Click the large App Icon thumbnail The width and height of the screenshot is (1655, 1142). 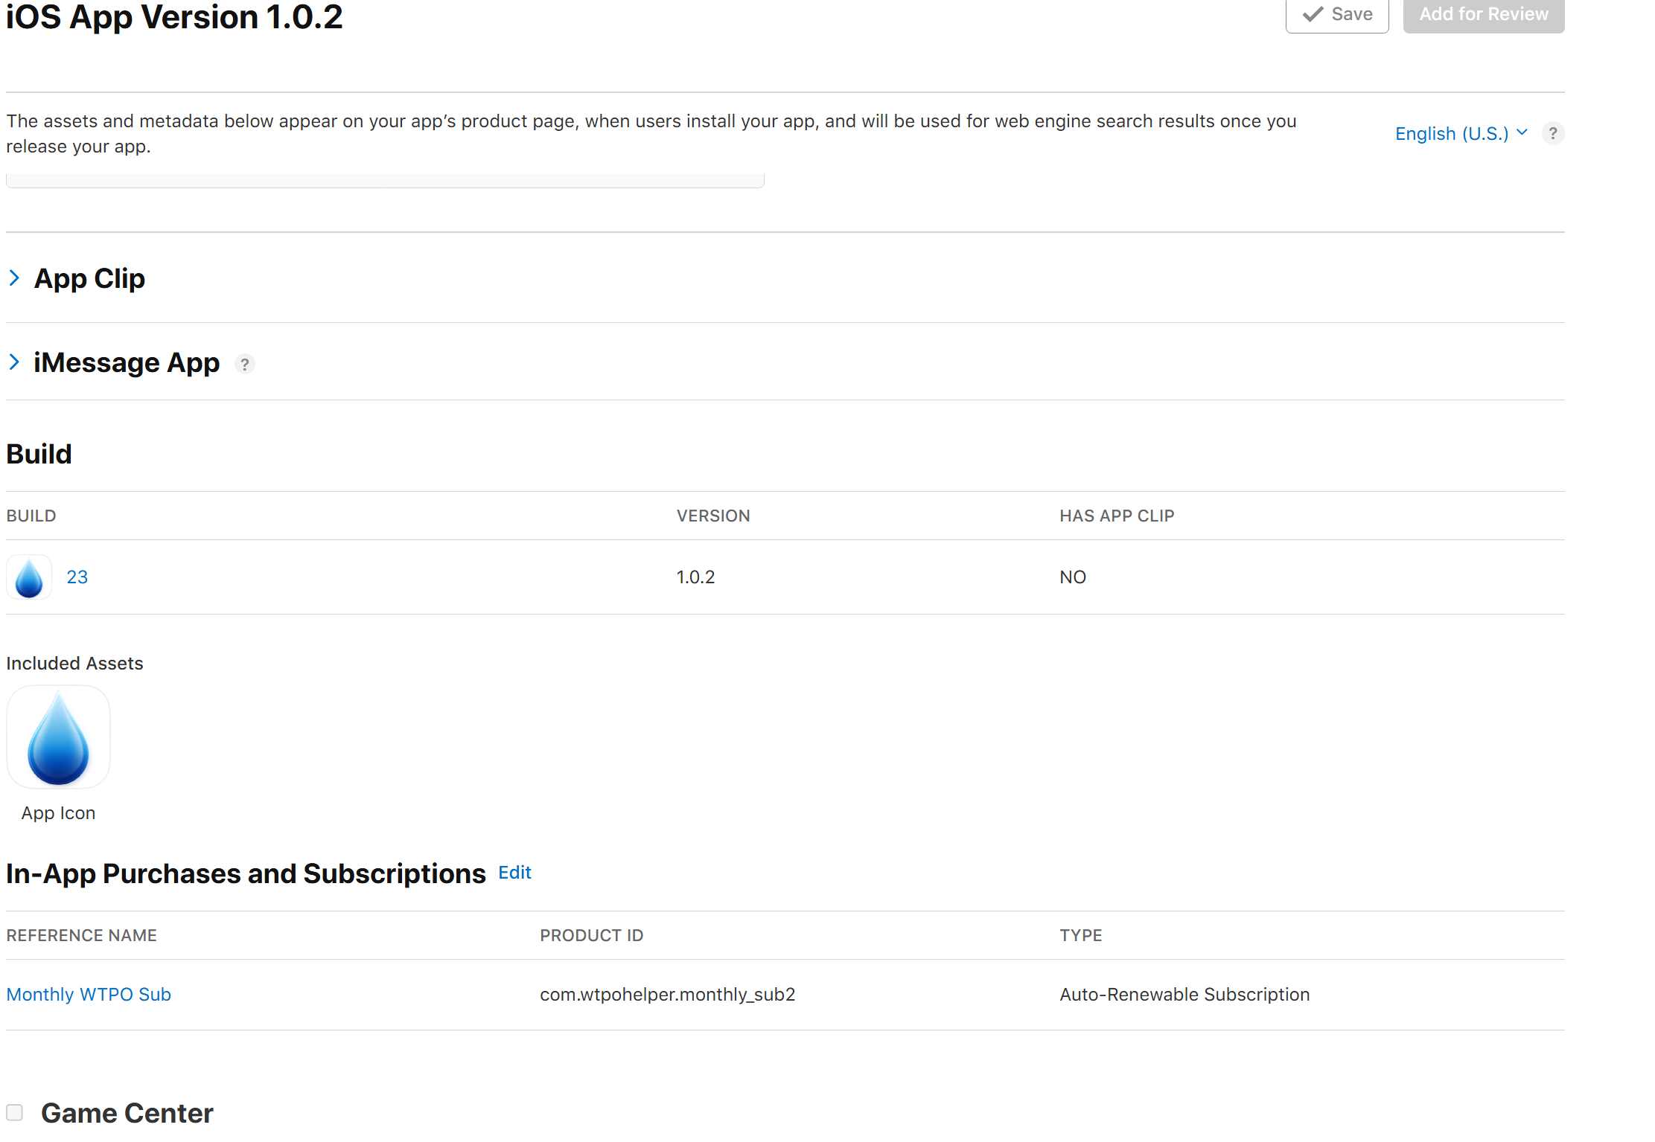pos(58,737)
